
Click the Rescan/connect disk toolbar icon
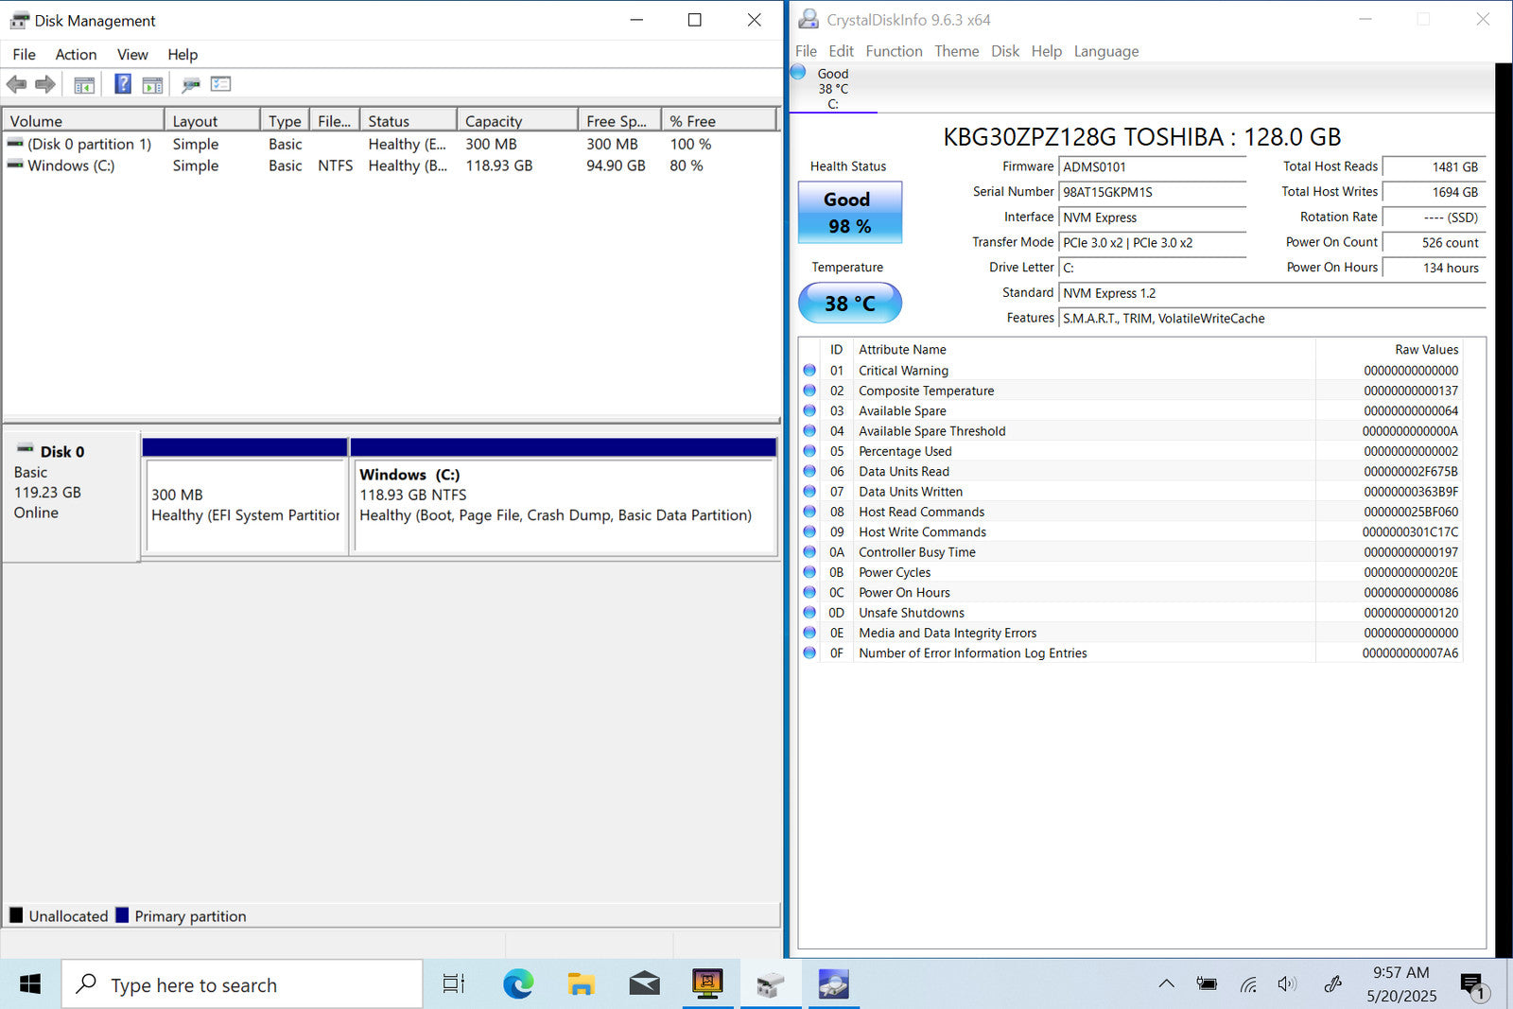(191, 85)
